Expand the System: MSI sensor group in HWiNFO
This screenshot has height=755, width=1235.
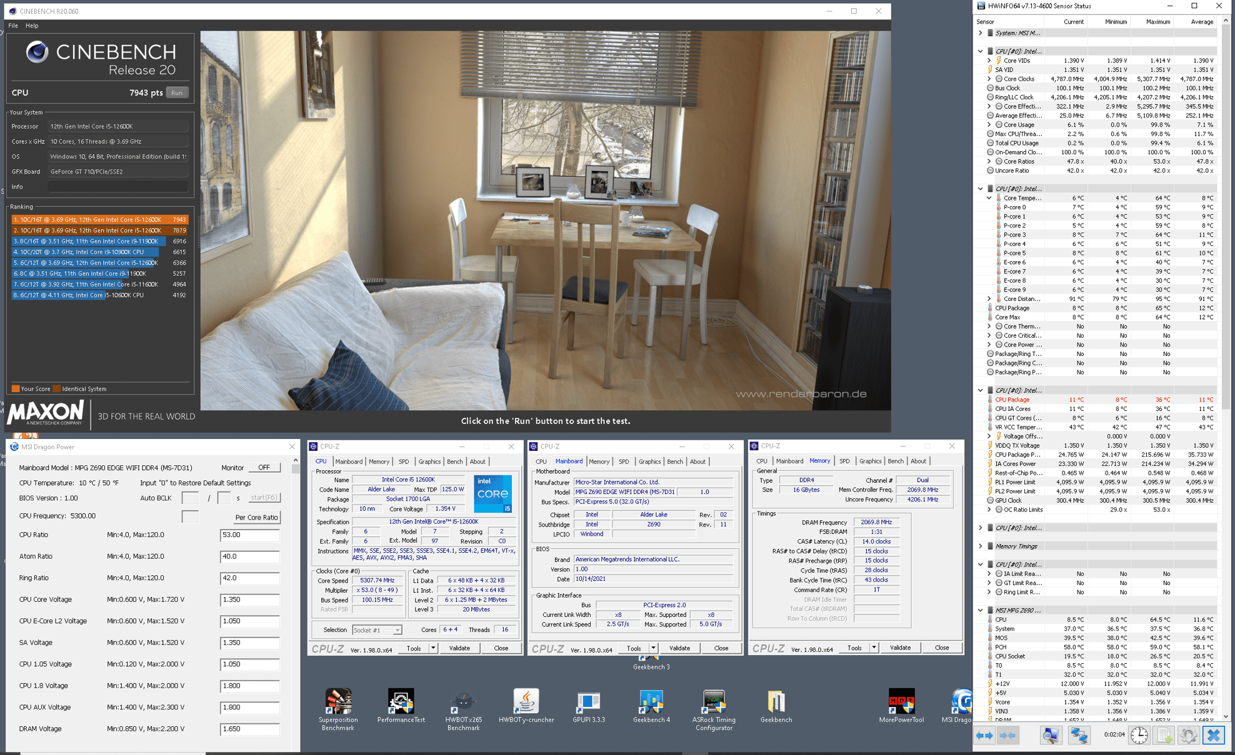click(980, 33)
